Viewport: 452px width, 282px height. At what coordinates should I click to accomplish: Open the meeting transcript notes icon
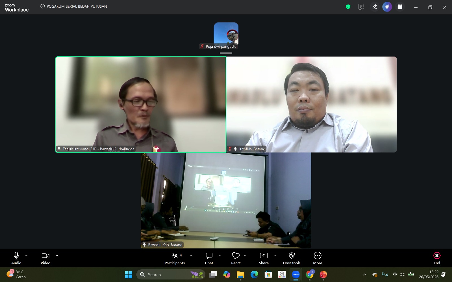(361, 7)
